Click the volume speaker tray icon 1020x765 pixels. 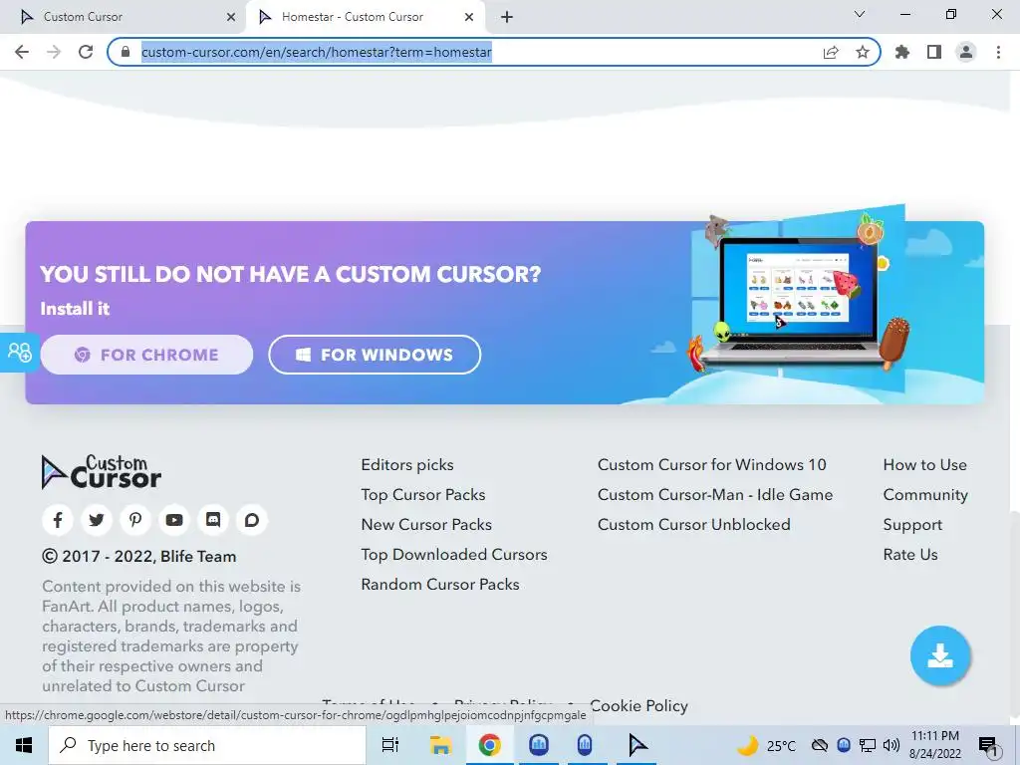click(x=892, y=745)
